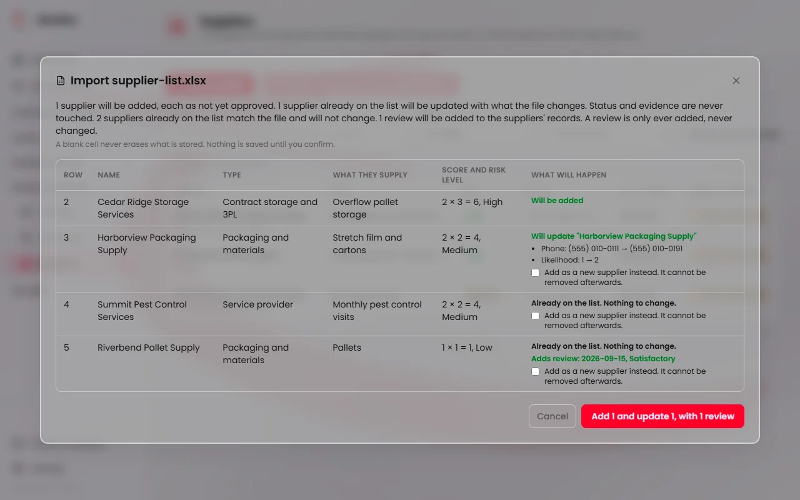Confirm with Add 1 and update 1 button

tap(662, 416)
